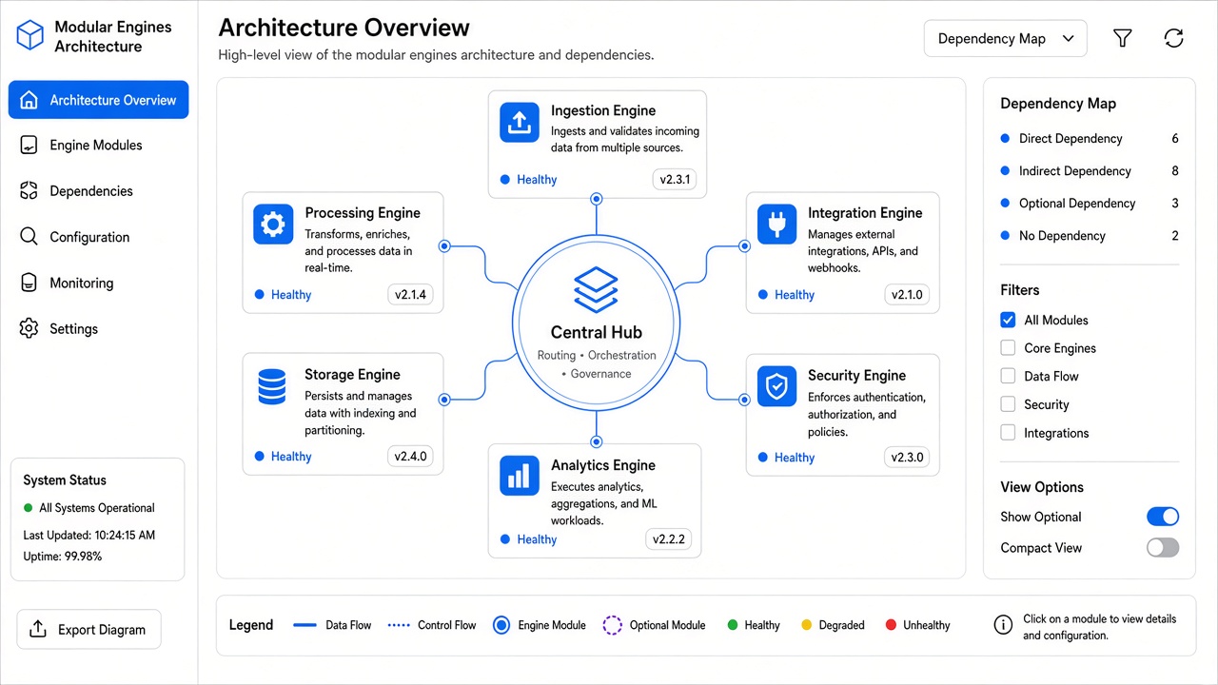Open the filter funnel icon
The width and height of the screenshot is (1218, 685).
pyautogui.click(x=1123, y=38)
